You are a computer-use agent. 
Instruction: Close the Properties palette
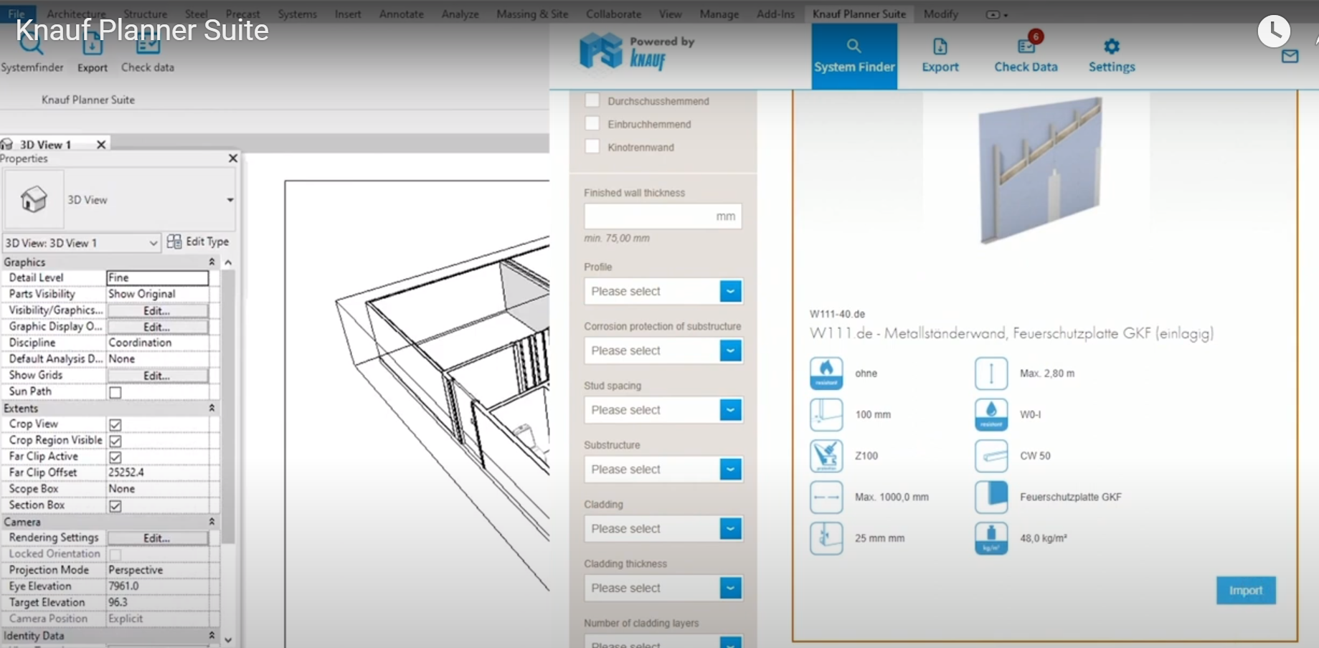[x=232, y=158]
